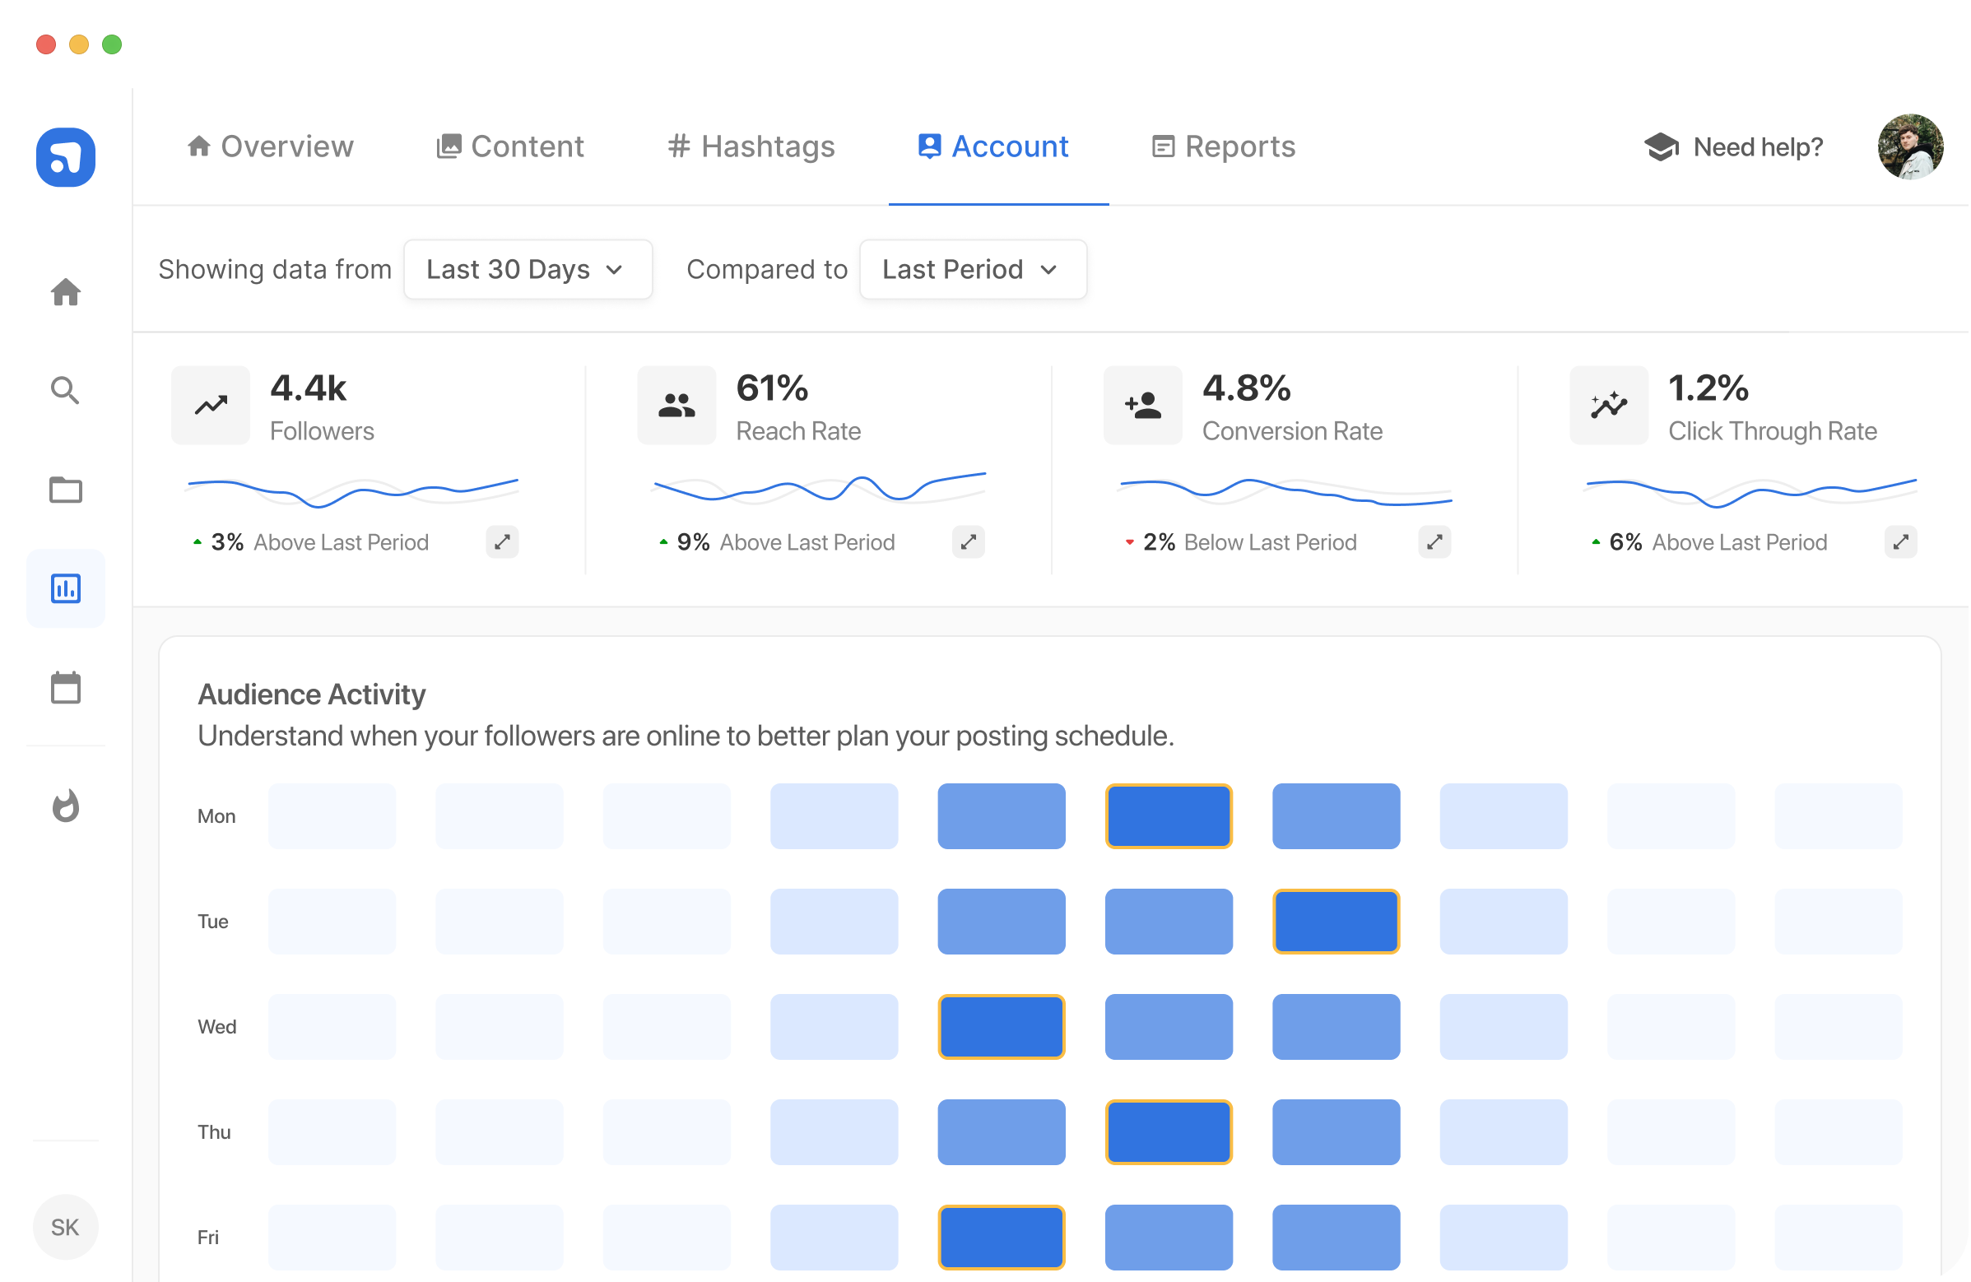
Task: Click the blue app logo in sidebar
Action: [x=65, y=157]
